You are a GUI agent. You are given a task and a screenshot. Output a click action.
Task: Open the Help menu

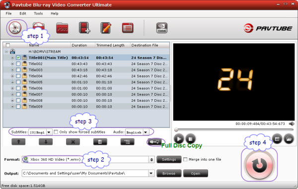(54, 13)
